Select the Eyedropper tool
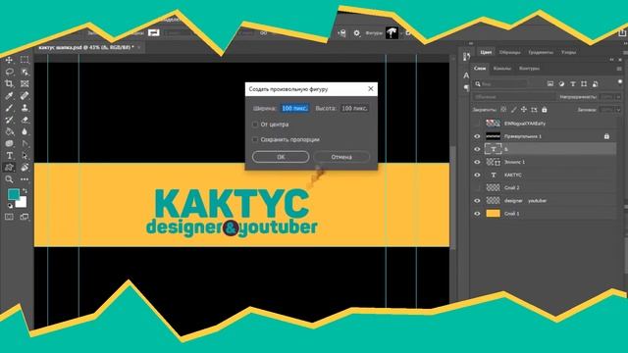The image size is (628, 353). pos(9,96)
